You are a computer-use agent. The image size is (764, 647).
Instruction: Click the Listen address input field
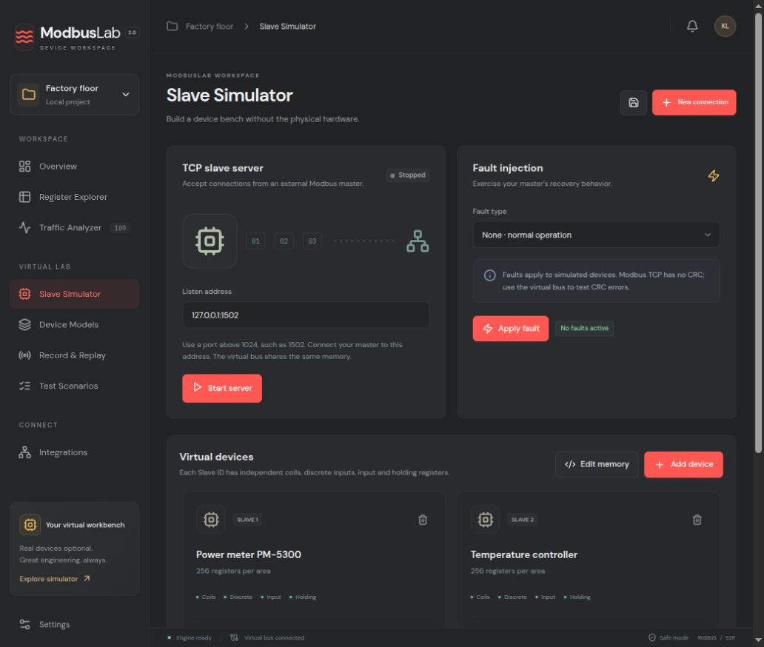306,315
